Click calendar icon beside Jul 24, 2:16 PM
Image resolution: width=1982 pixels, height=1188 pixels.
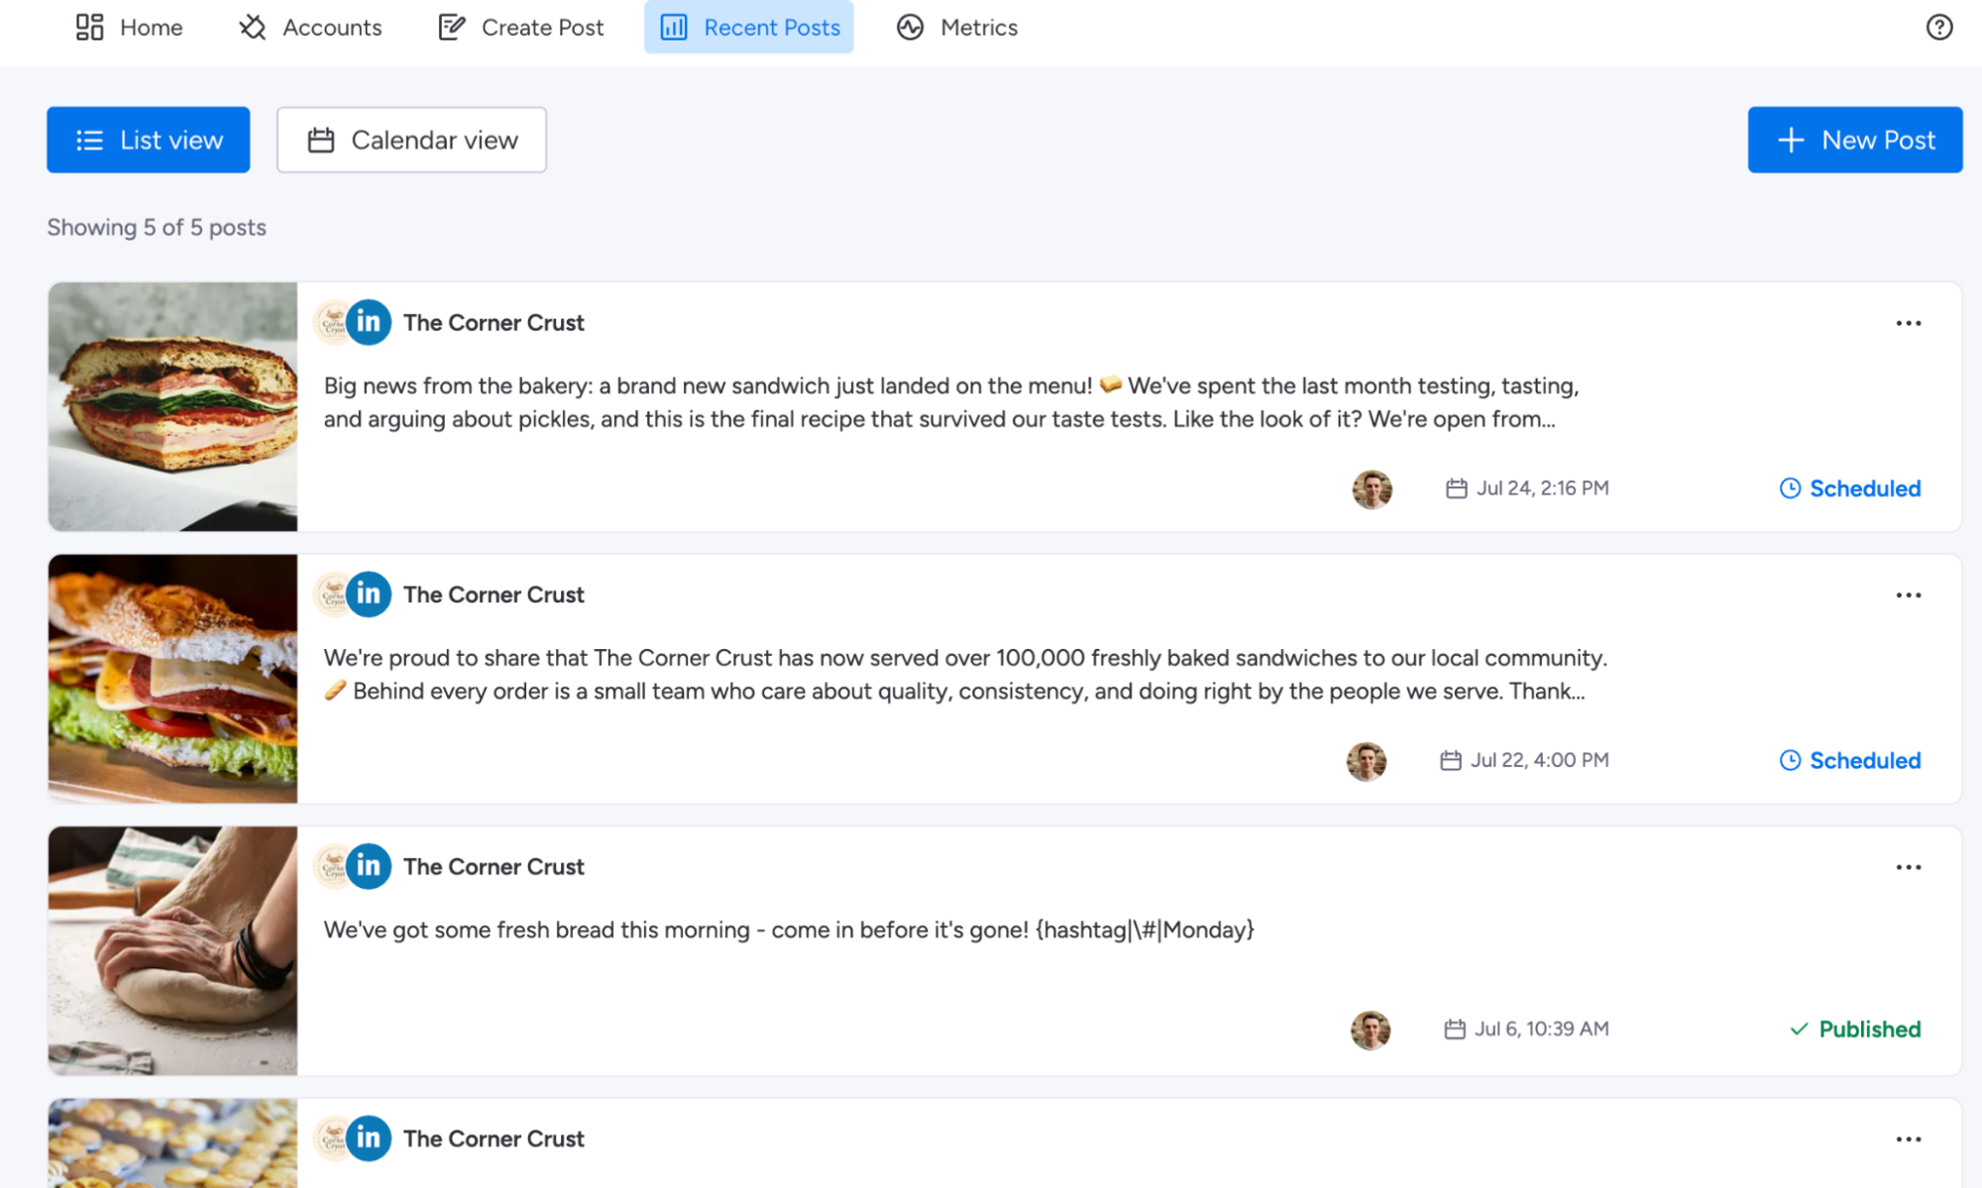point(1456,488)
